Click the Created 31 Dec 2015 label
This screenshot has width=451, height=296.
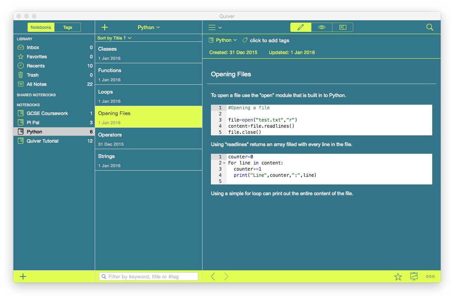[x=233, y=53]
